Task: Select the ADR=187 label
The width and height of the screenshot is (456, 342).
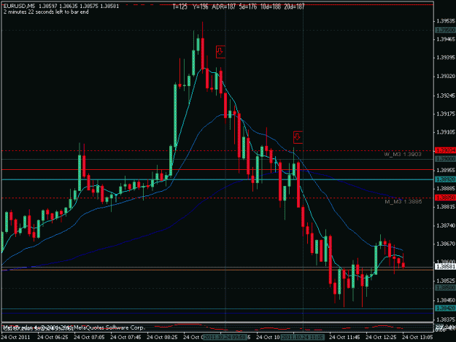Action: point(223,7)
